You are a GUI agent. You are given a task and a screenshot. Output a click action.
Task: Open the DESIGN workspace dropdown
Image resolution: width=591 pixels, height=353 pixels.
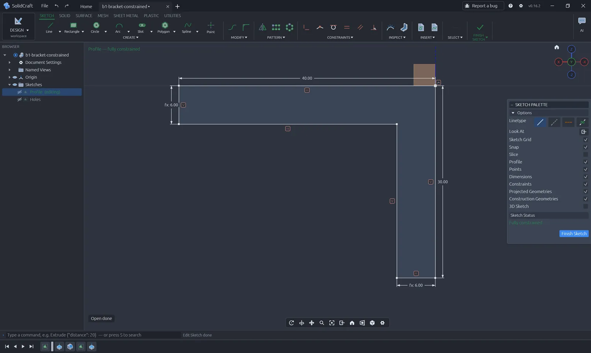[18, 27]
